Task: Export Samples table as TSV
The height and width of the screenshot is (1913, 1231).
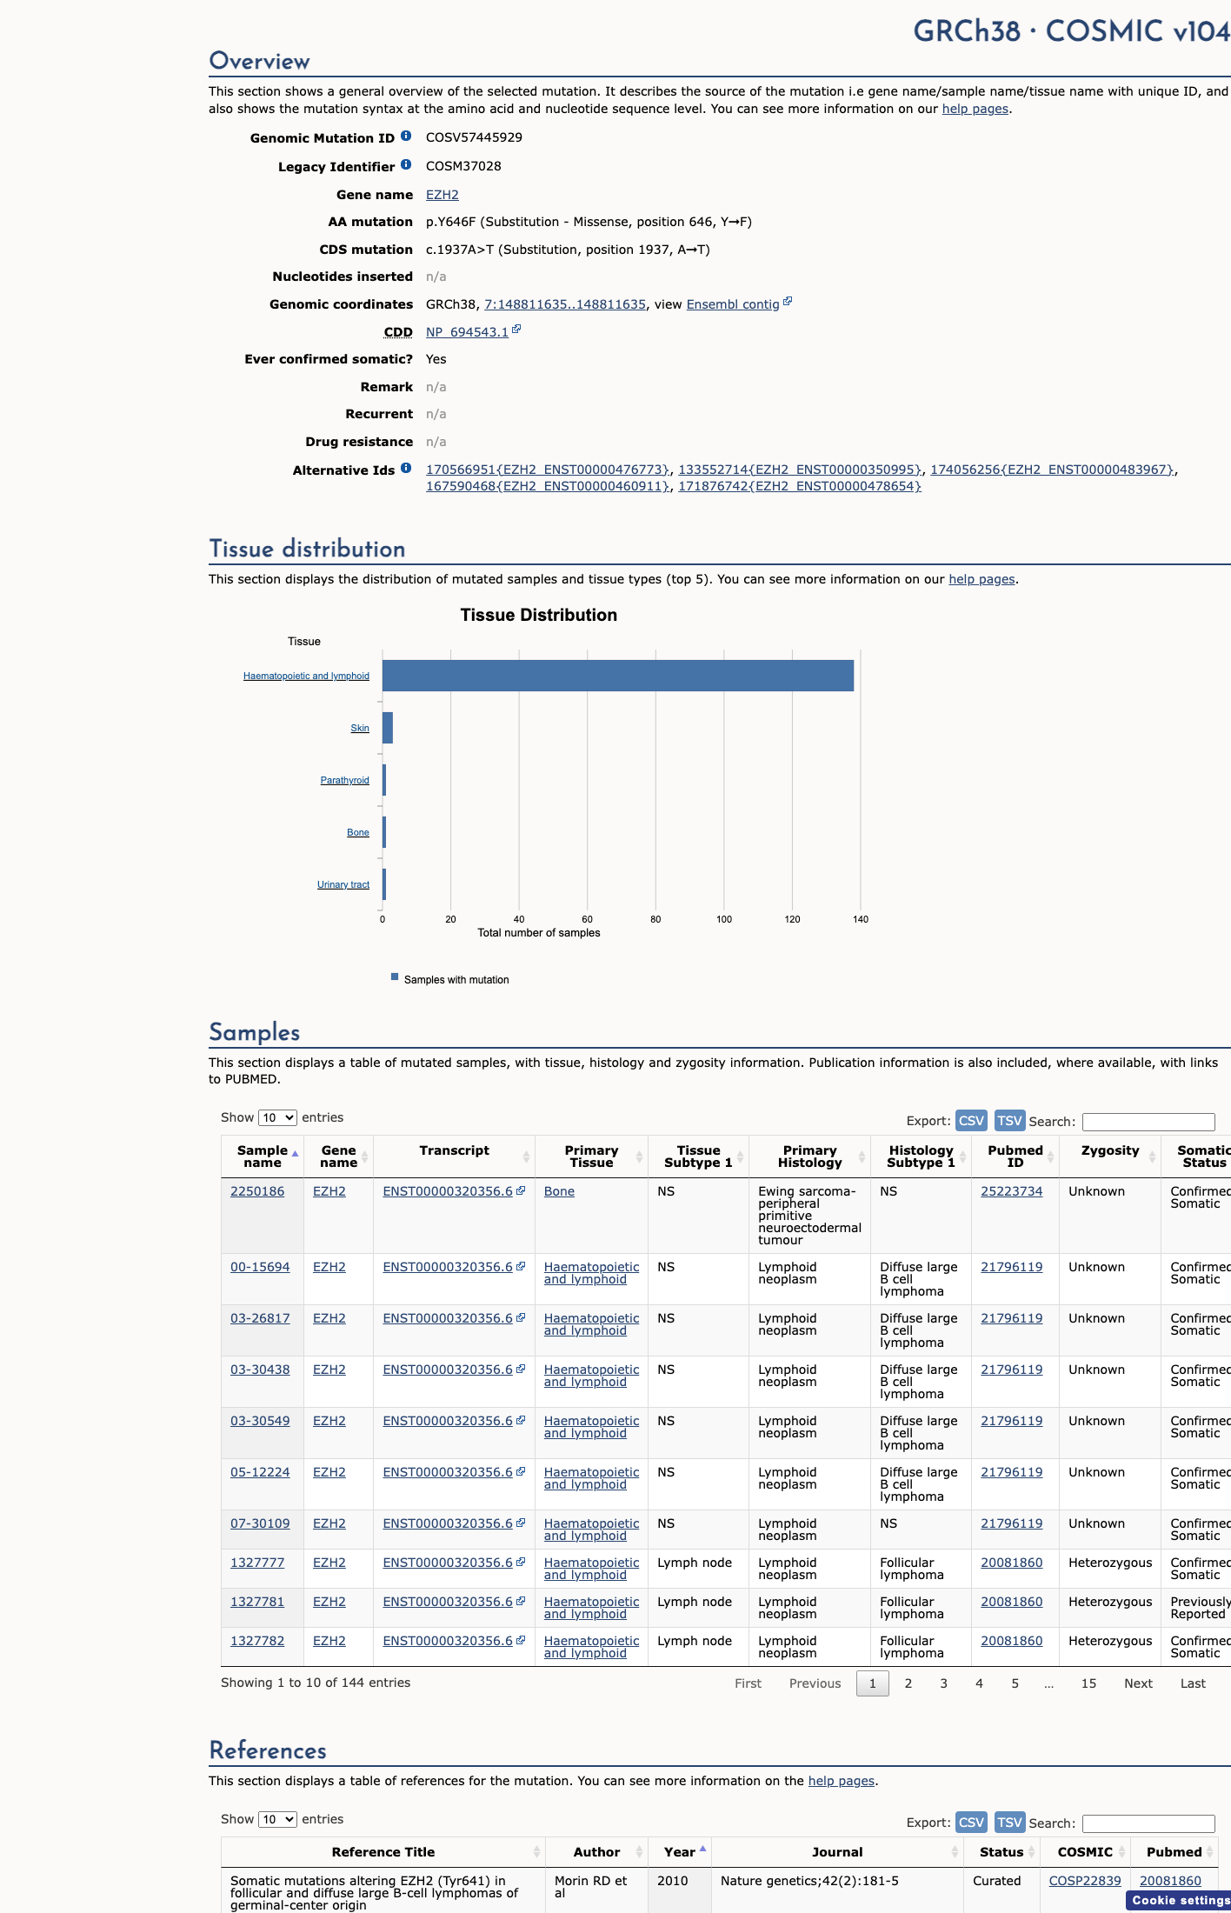Action: click(x=1009, y=1121)
